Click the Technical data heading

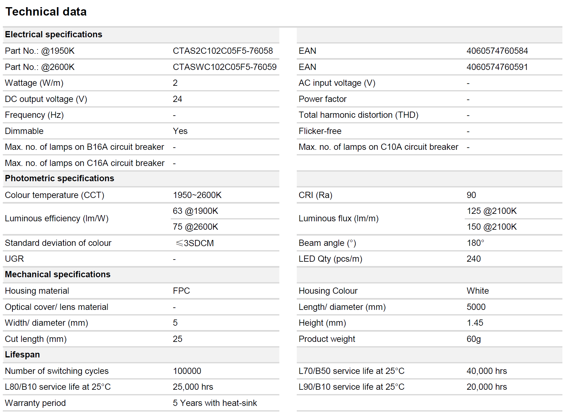pos(46,12)
